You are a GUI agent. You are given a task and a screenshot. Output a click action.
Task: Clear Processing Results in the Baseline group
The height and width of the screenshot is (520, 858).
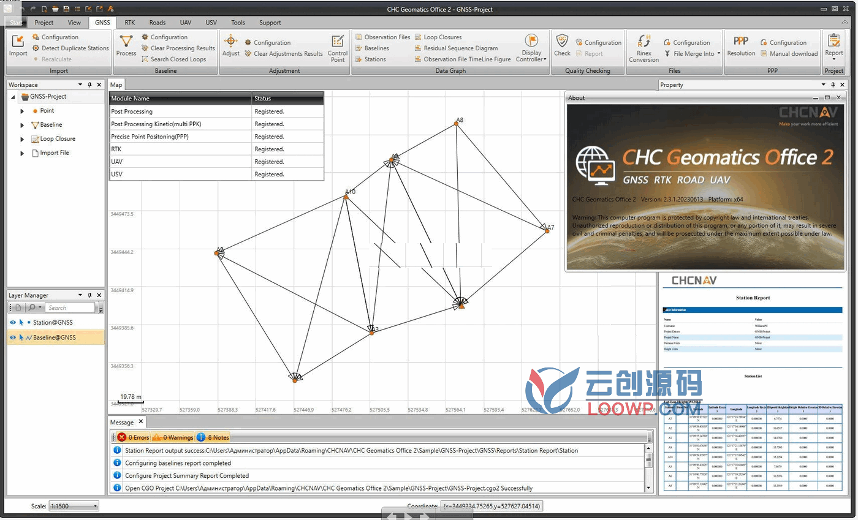pyautogui.click(x=178, y=48)
